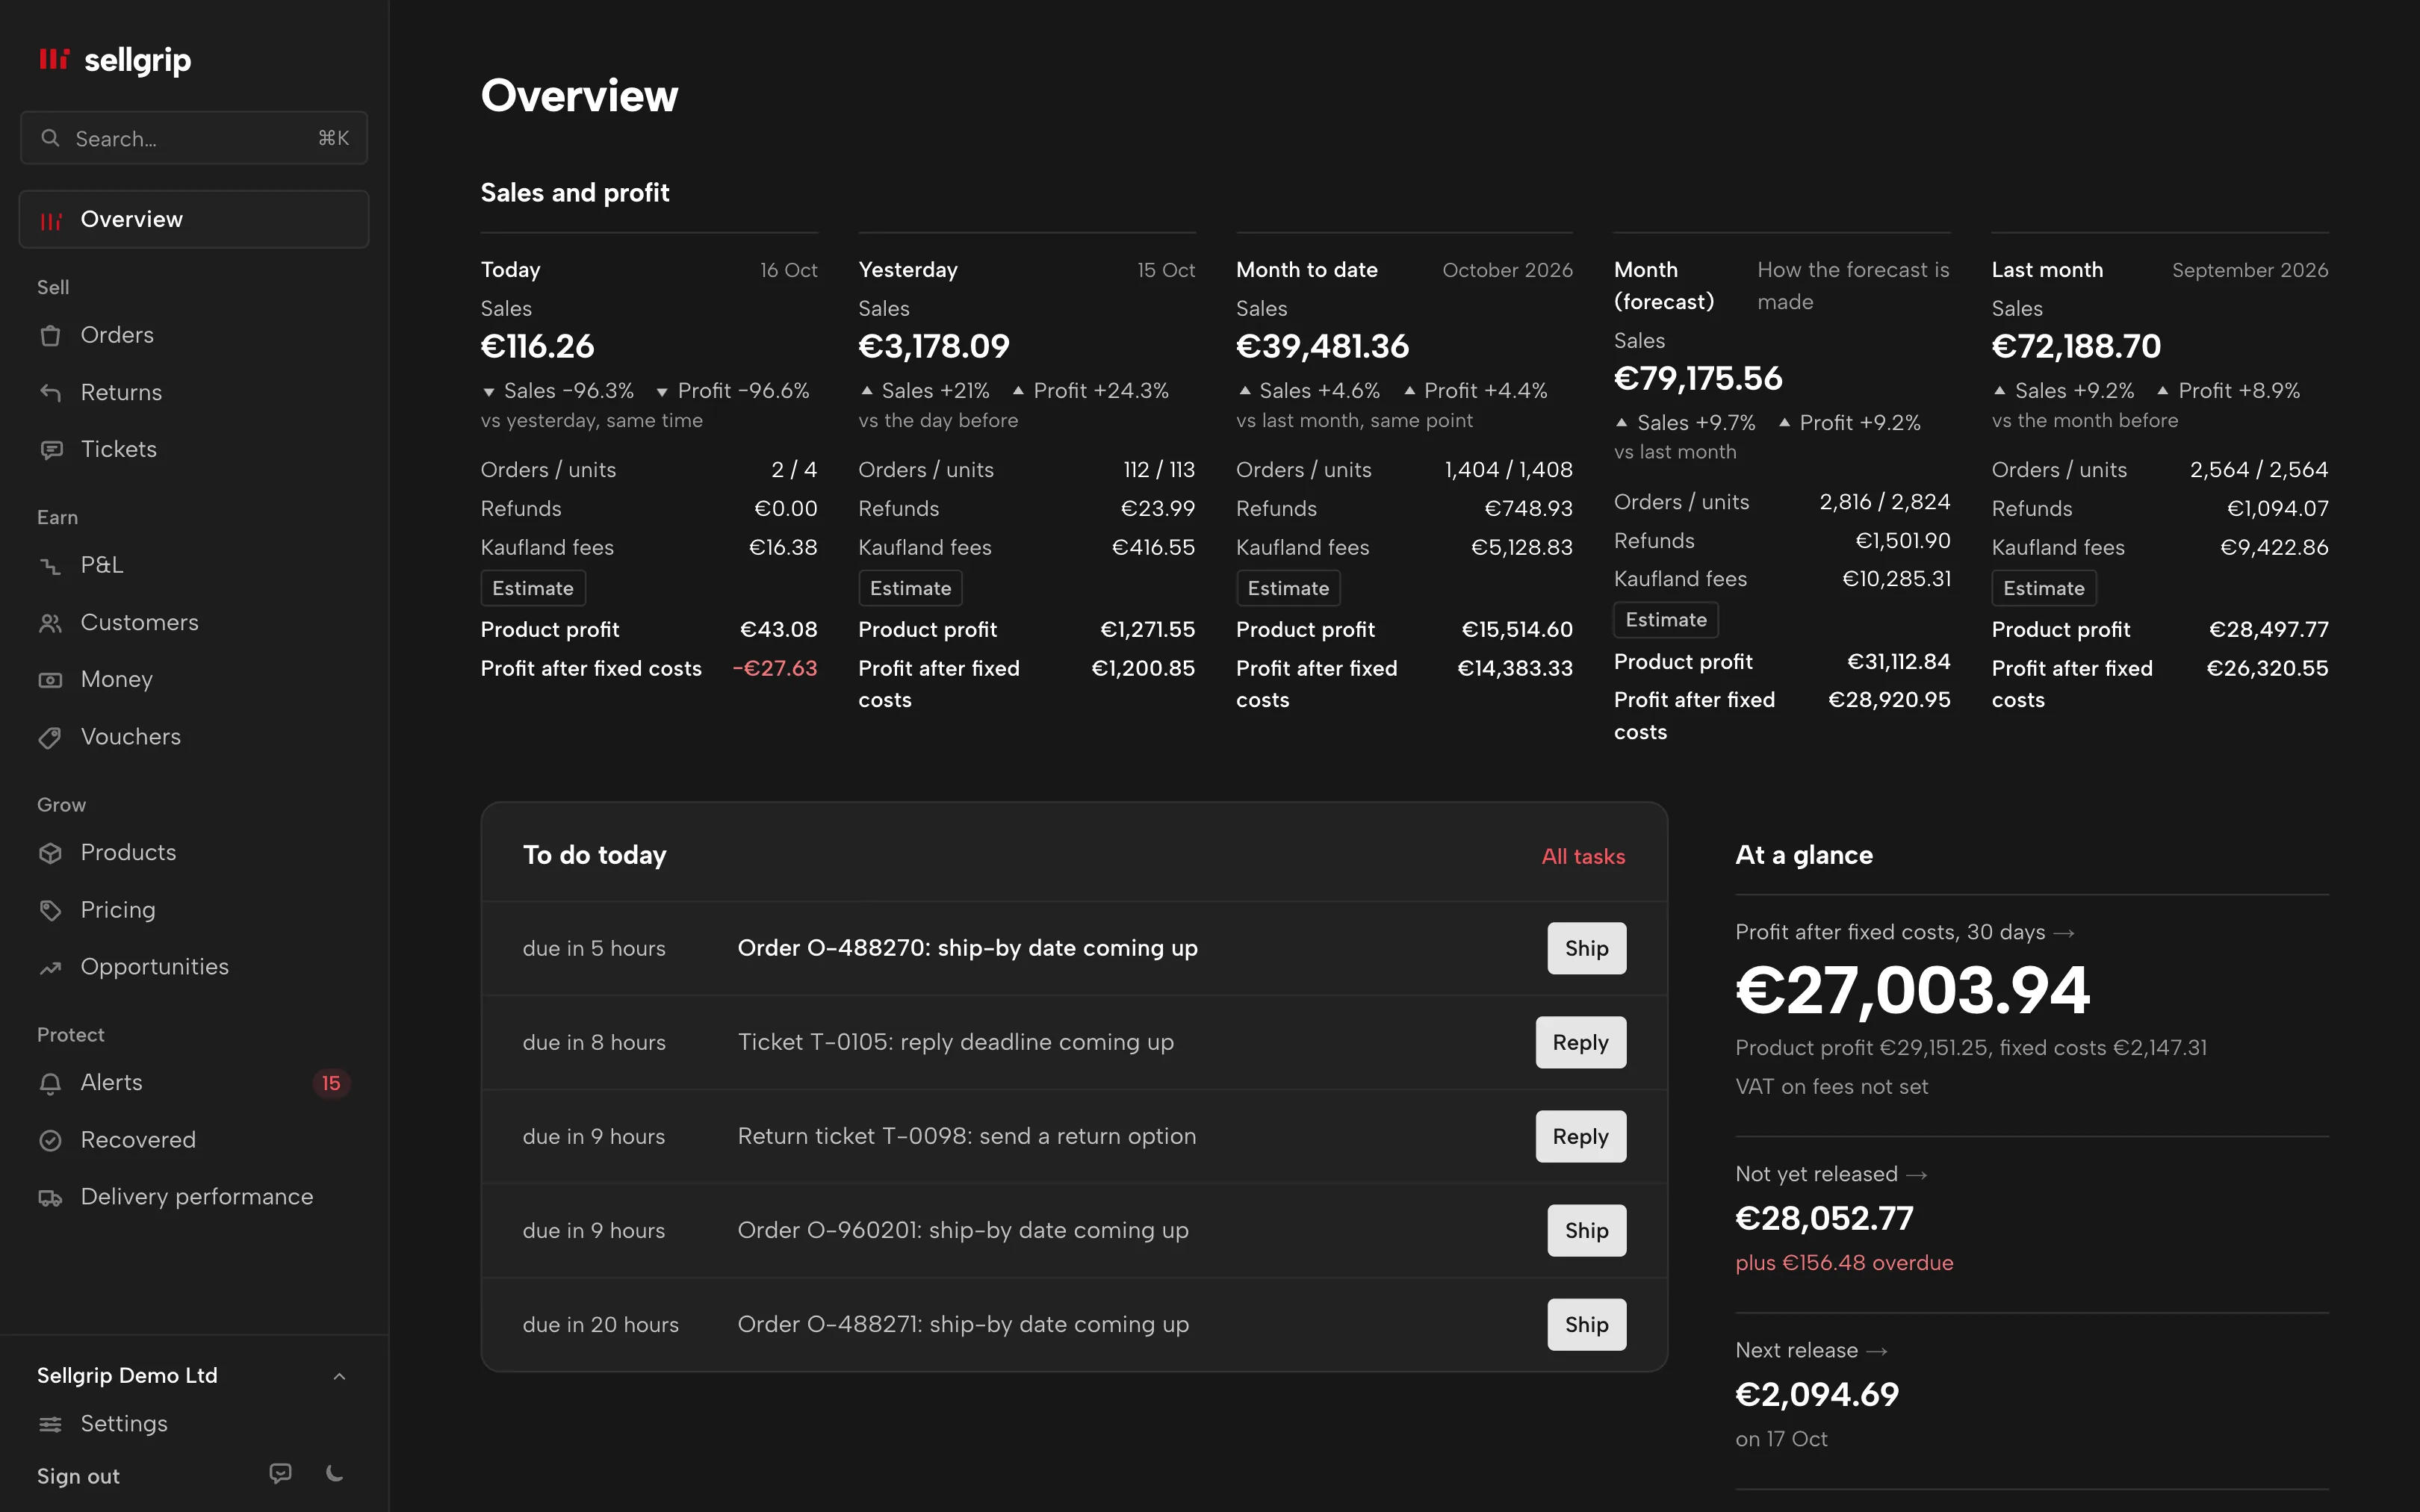The image size is (2420, 1512).
Task: Click Reply for ticket T-0105
Action: coord(1580,1042)
